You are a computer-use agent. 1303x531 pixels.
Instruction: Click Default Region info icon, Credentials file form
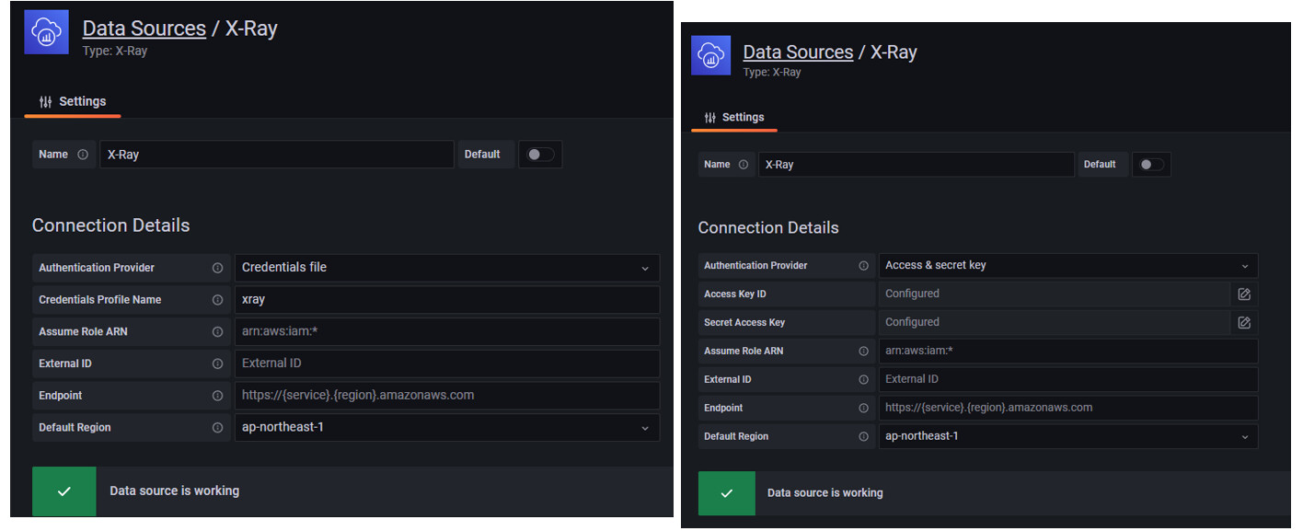[218, 428]
